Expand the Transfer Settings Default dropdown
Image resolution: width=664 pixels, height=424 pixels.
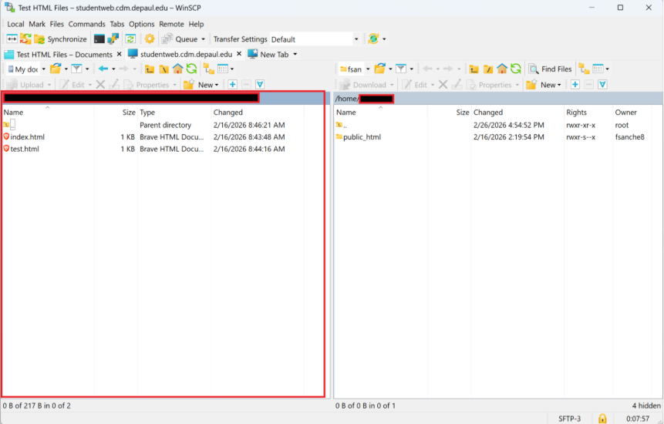pyautogui.click(x=356, y=39)
